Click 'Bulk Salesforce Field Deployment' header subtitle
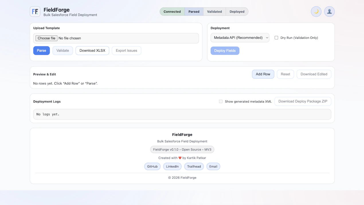 click(70, 15)
